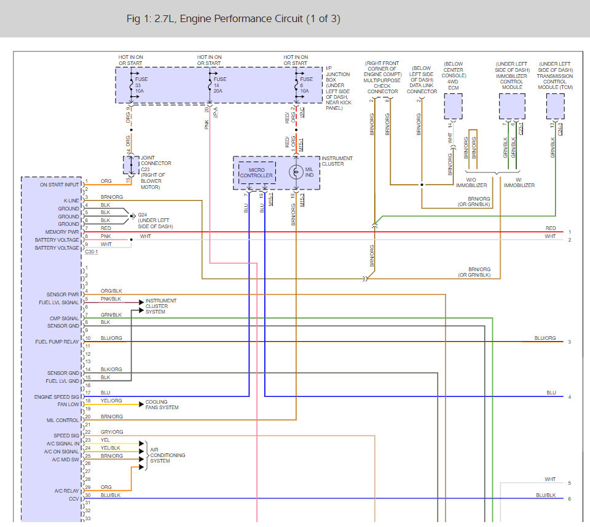The image size is (590, 527).
Task: Select the Immobilizer Control Module dashed box
Action: pyautogui.click(x=512, y=107)
